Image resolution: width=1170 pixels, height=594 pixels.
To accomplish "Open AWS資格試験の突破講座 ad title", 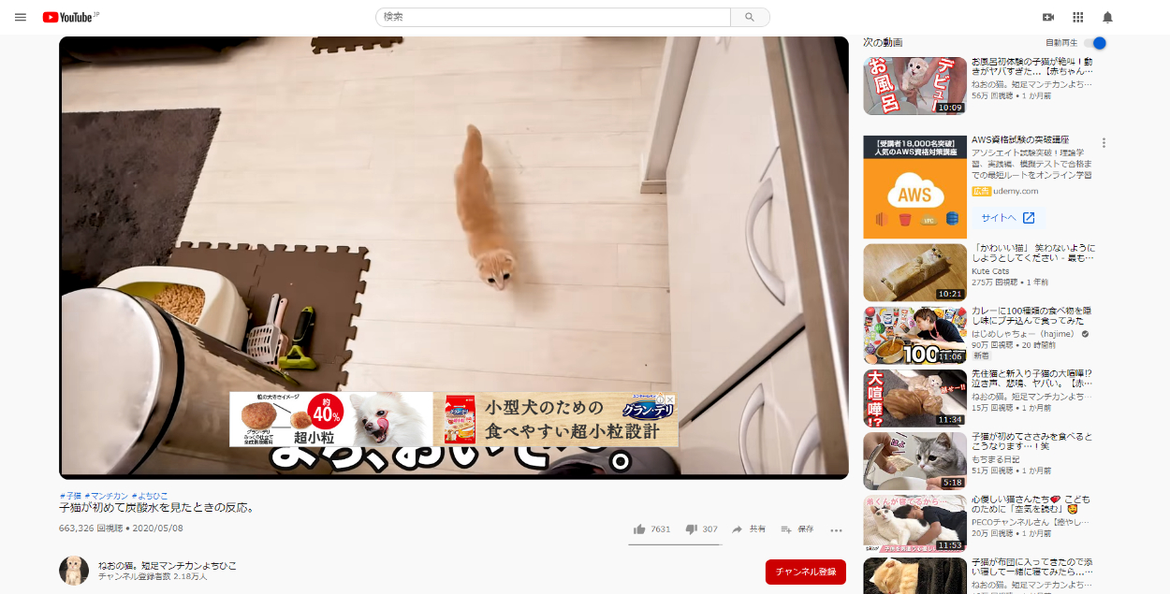I will (1020, 140).
